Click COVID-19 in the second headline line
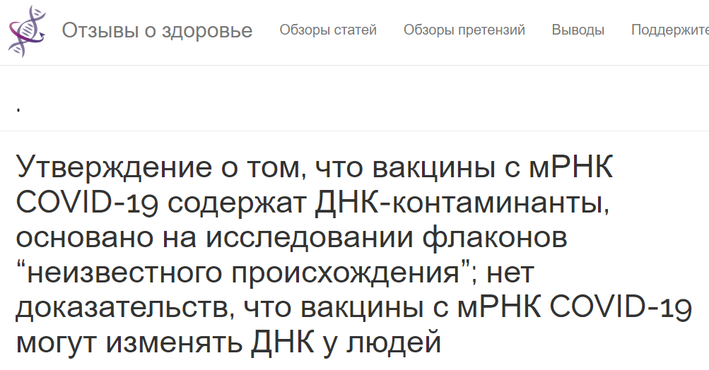Image resolution: width=709 pixels, height=370 pixels. point(87,203)
